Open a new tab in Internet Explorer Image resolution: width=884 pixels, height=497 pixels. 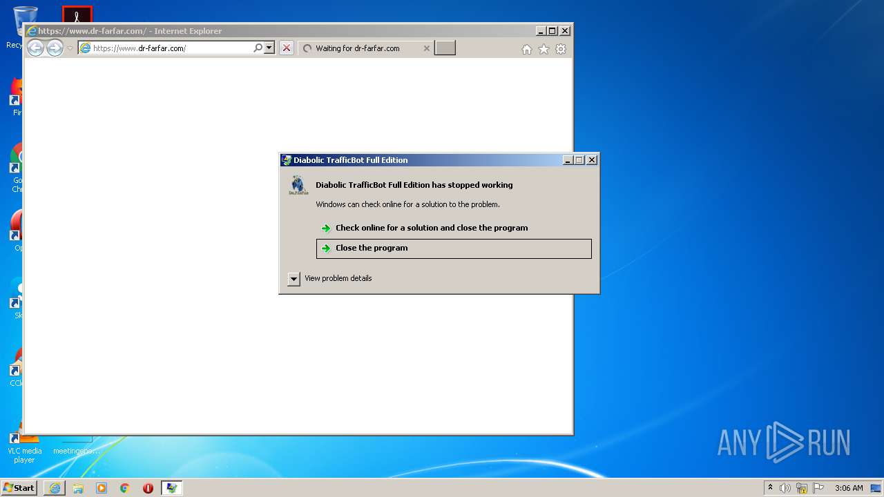[445, 48]
